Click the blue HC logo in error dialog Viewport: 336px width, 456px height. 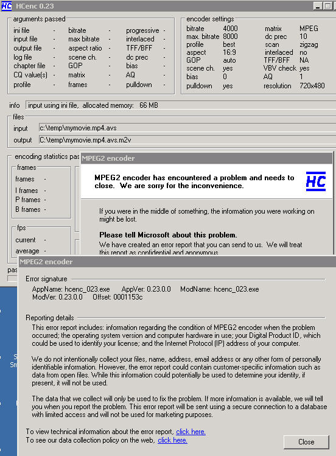click(x=316, y=181)
